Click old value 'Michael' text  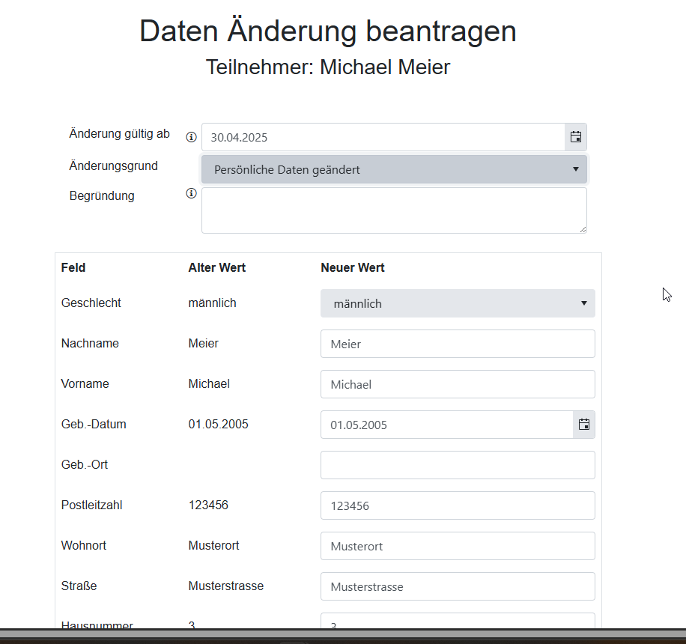click(x=209, y=383)
